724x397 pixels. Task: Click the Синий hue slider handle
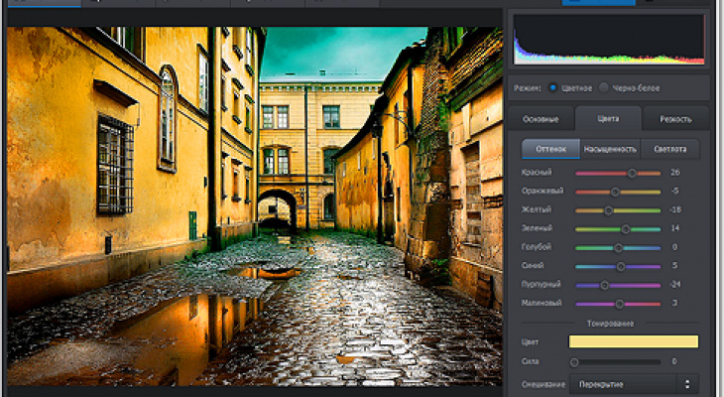[621, 266]
